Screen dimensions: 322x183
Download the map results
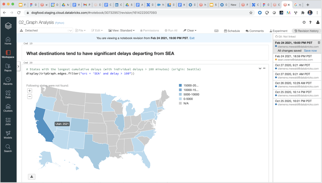[32, 177]
